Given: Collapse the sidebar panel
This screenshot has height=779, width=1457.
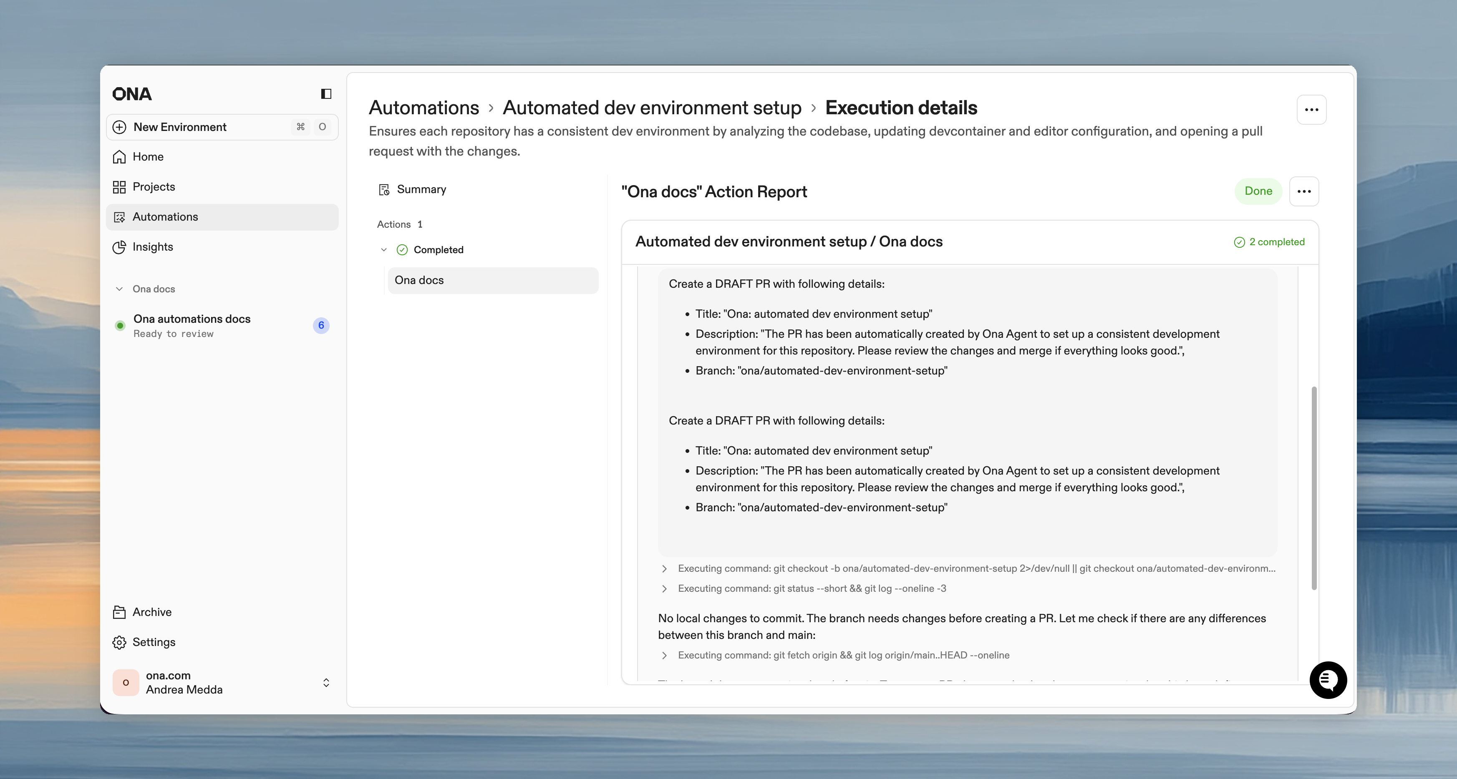Looking at the screenshot, I should point(326,93).
